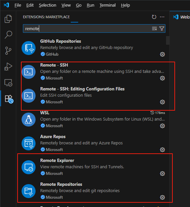Click 'Edit SSH configuration files' description

(x=66, y=95)
